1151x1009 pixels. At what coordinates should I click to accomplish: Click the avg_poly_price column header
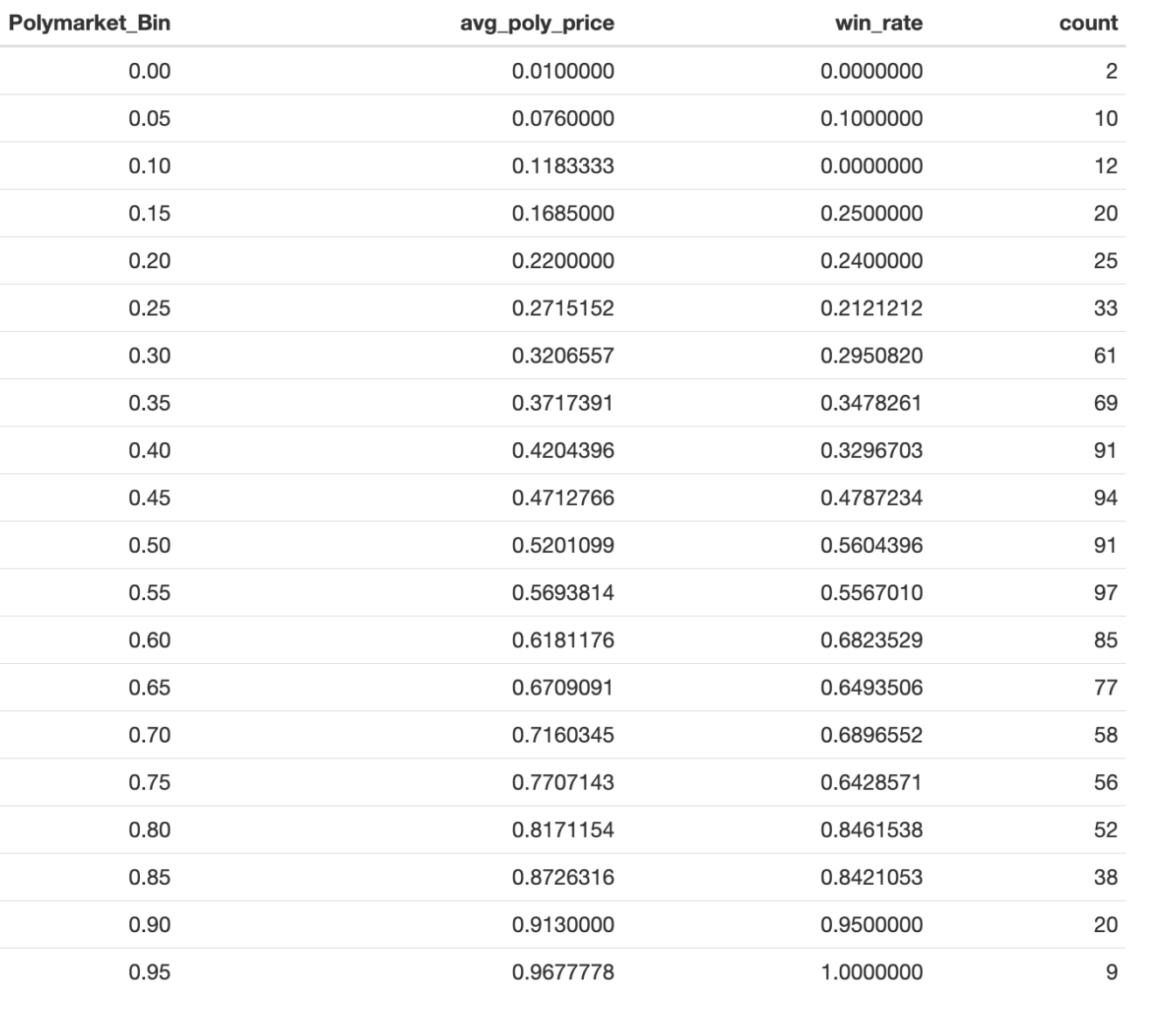(537, 24)
